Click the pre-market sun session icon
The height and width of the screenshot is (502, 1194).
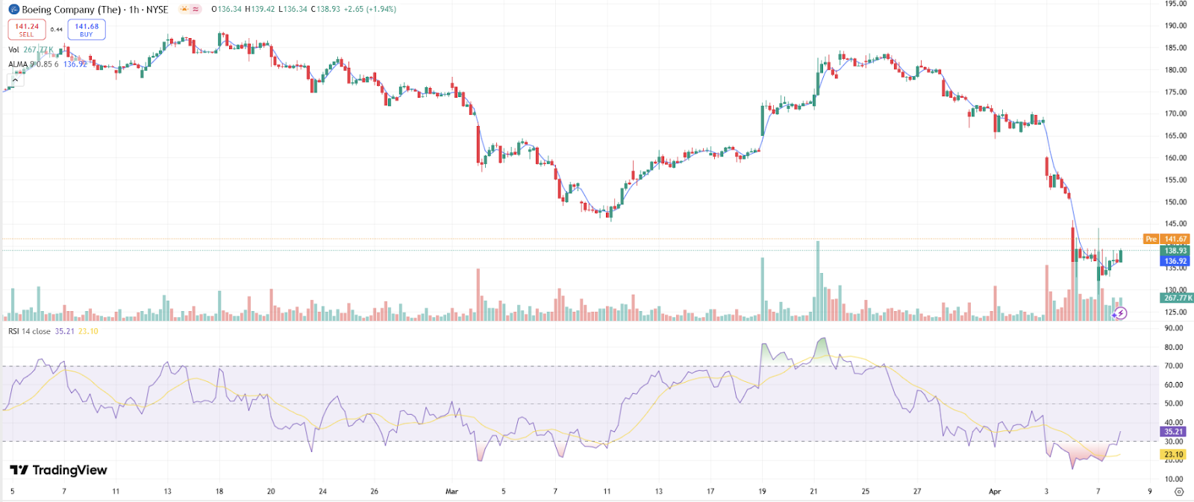pyautogui.click(x=184, y=10)
